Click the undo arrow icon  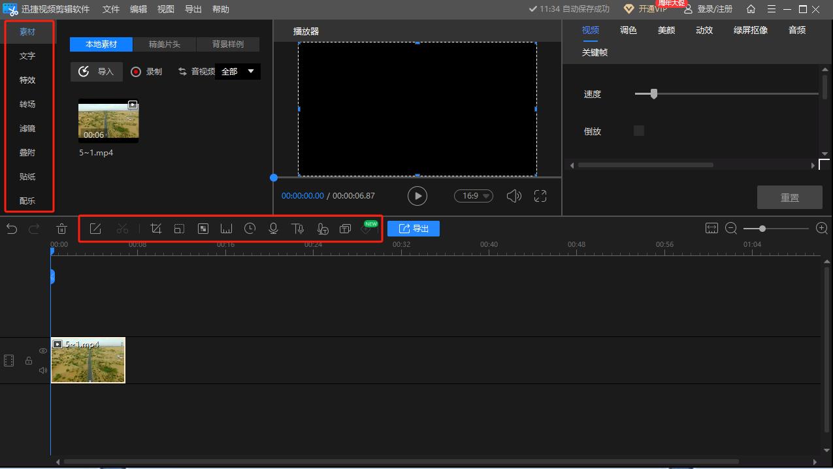(x=12, y=229)
